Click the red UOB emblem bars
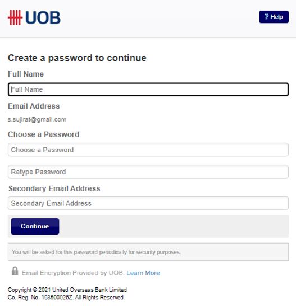Screen dimensions: 296x306 pyautogui.click(x=15, y=17)
